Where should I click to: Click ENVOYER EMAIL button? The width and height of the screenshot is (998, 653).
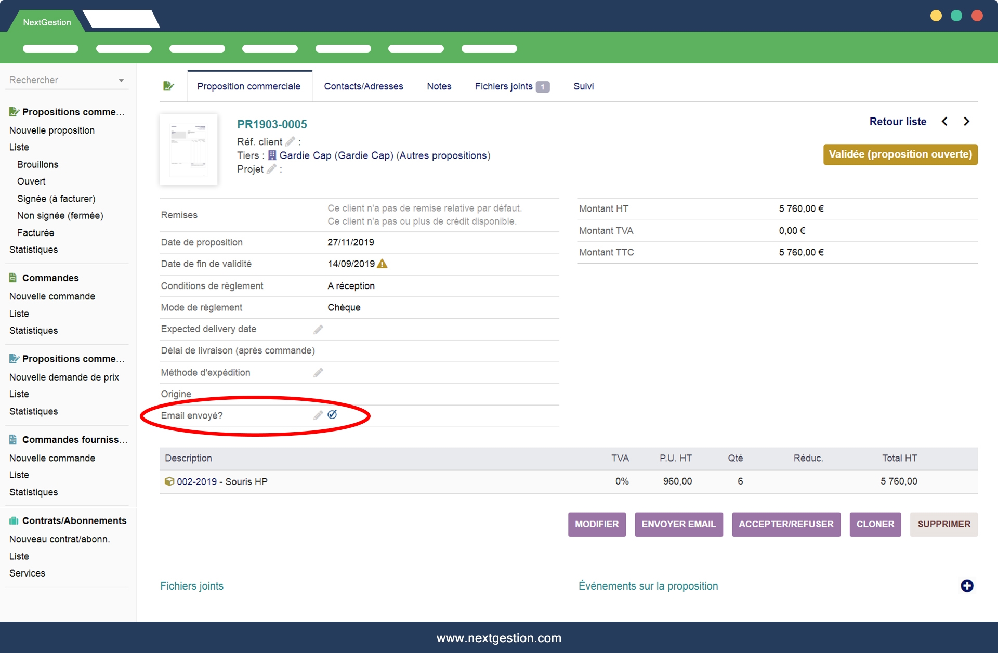click(678, 524)
